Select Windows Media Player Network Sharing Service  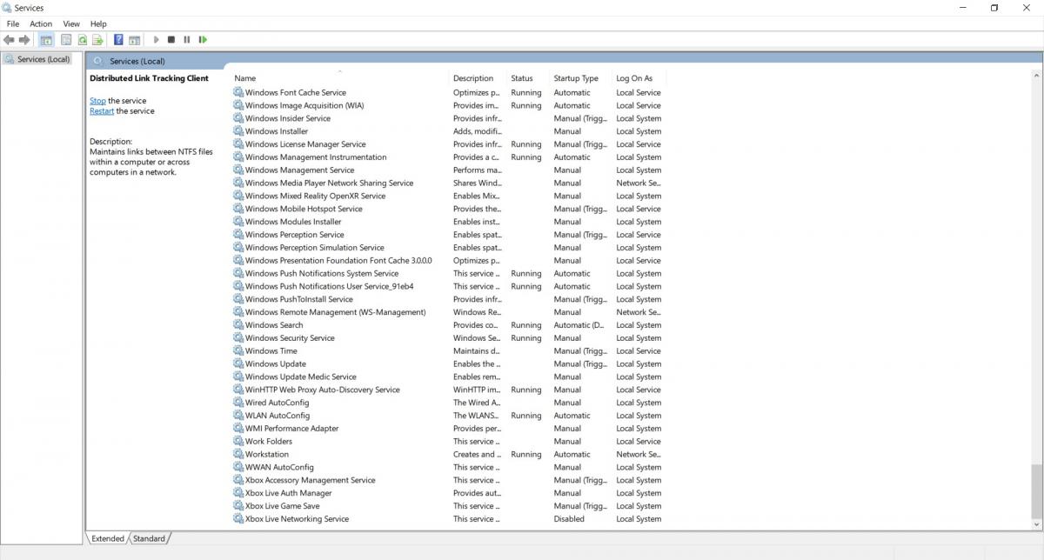448,183
